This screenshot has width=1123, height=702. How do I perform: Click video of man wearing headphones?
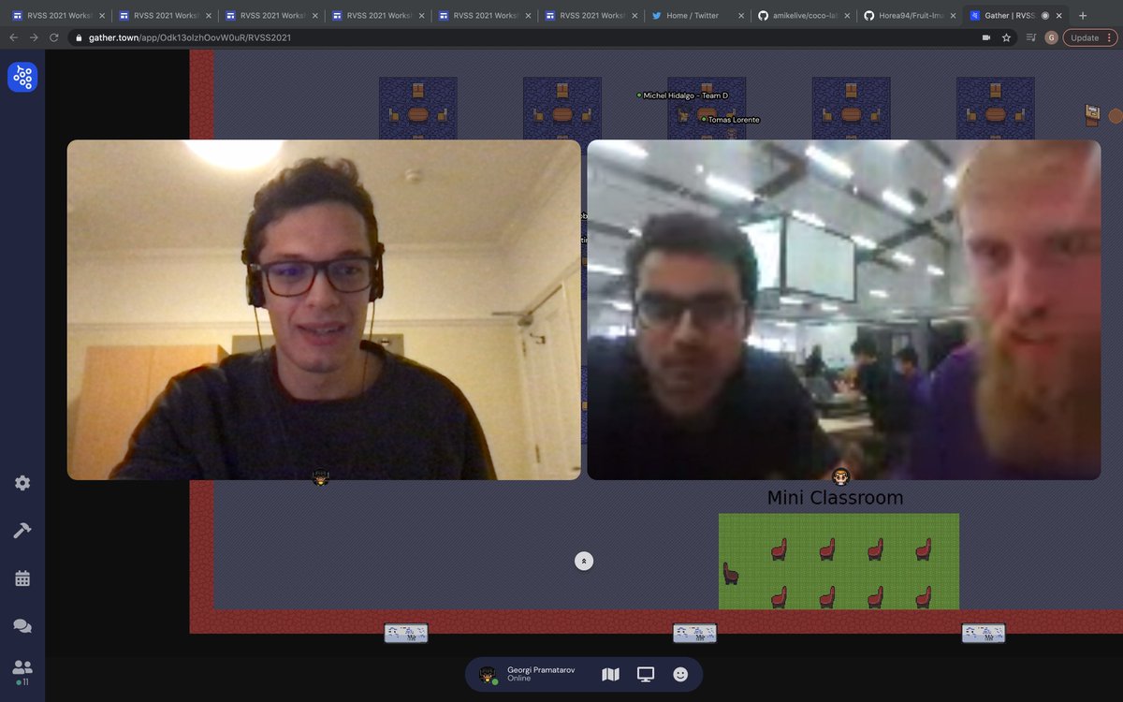coord(324,310)
